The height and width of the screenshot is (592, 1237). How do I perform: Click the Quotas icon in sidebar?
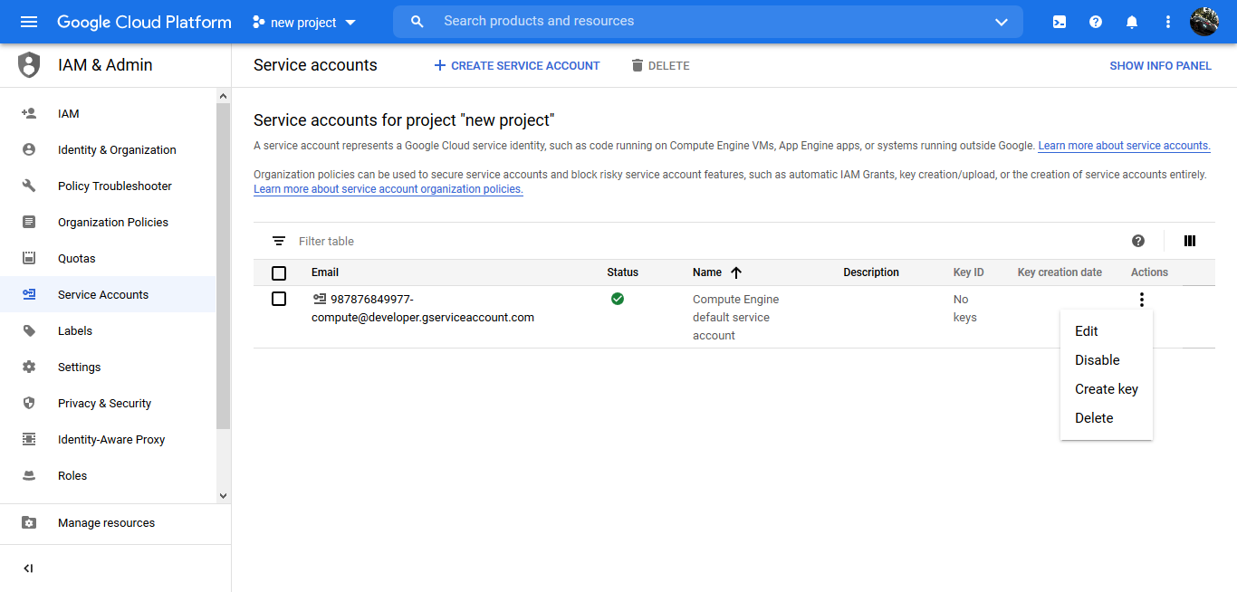click(29, 258)
